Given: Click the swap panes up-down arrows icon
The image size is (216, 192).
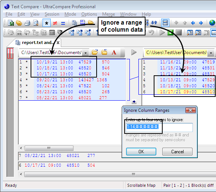Looking at the screenshot, I should point(154,23).
